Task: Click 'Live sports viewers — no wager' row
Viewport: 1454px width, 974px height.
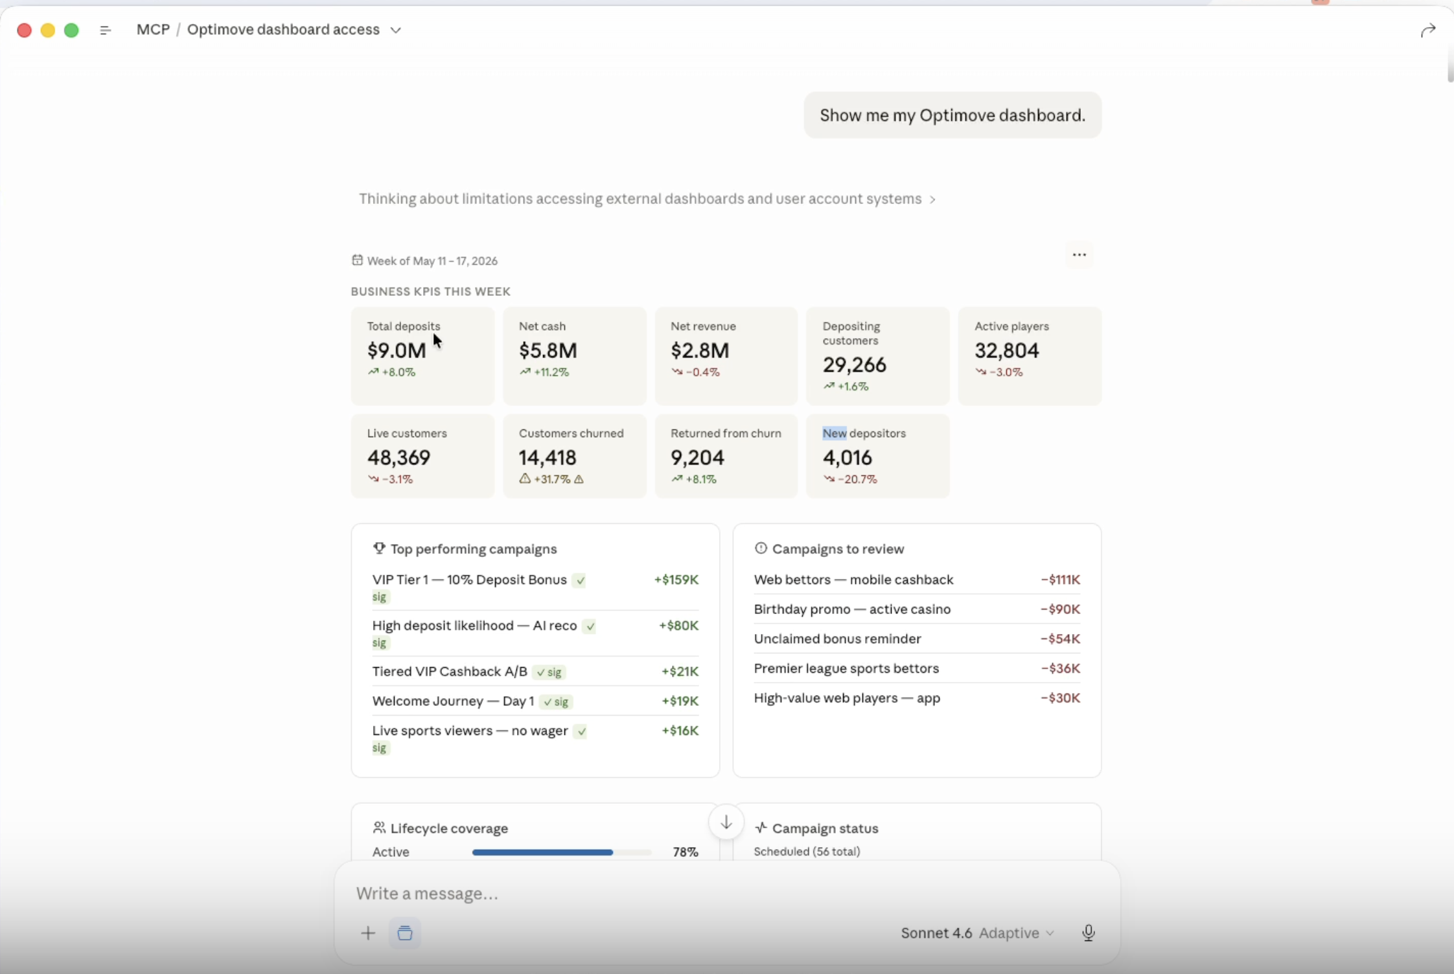Action: [x=535, y=738]
